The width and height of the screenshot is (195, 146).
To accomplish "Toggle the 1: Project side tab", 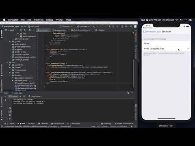I will pos(2,34).
